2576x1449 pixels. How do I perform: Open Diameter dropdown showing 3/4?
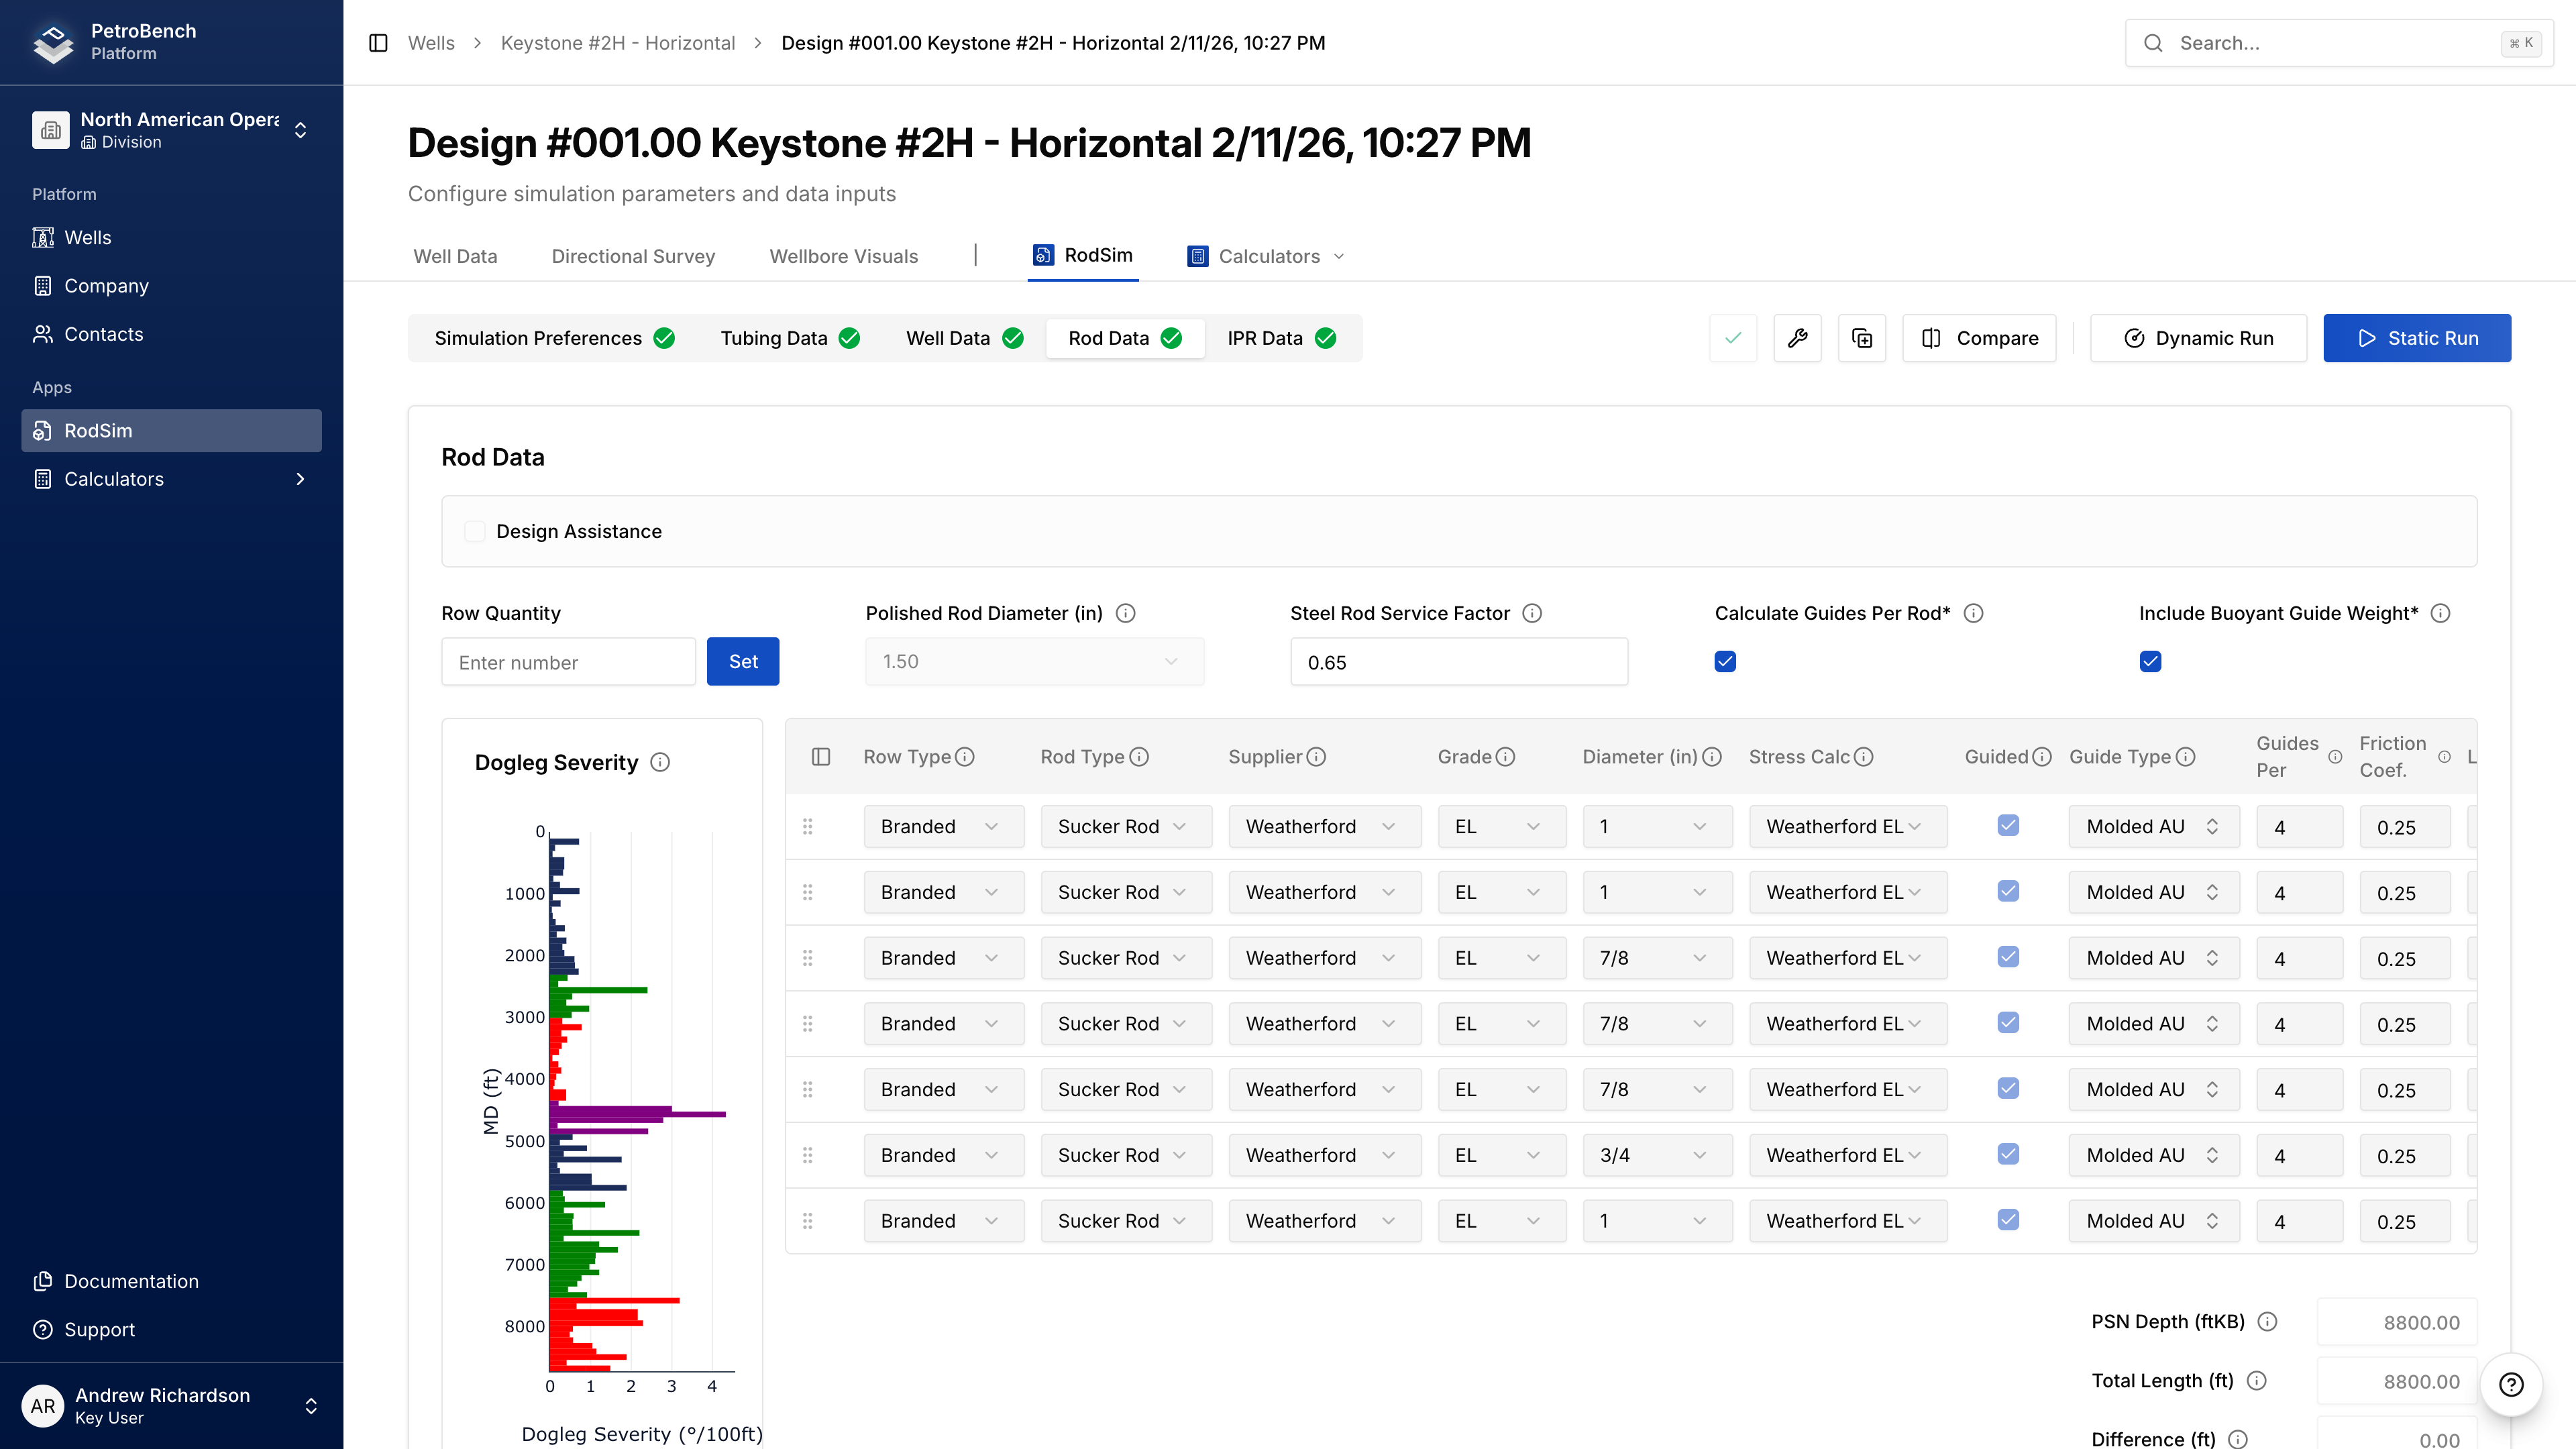point(1656,1156)
